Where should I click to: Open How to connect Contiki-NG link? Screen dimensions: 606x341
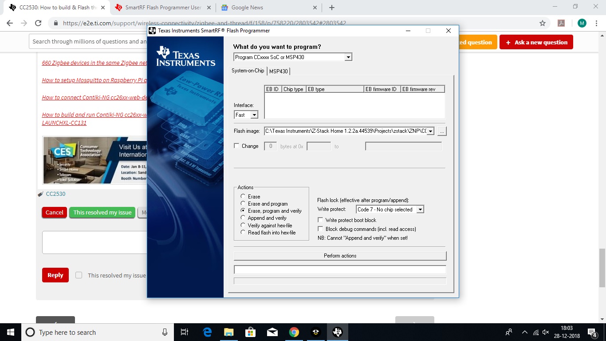point(94,97)
